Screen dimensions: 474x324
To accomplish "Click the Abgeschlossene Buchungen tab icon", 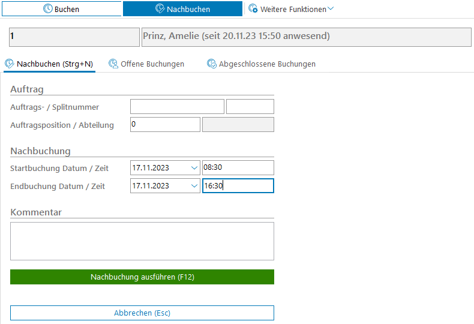I will tap(212, 64).
